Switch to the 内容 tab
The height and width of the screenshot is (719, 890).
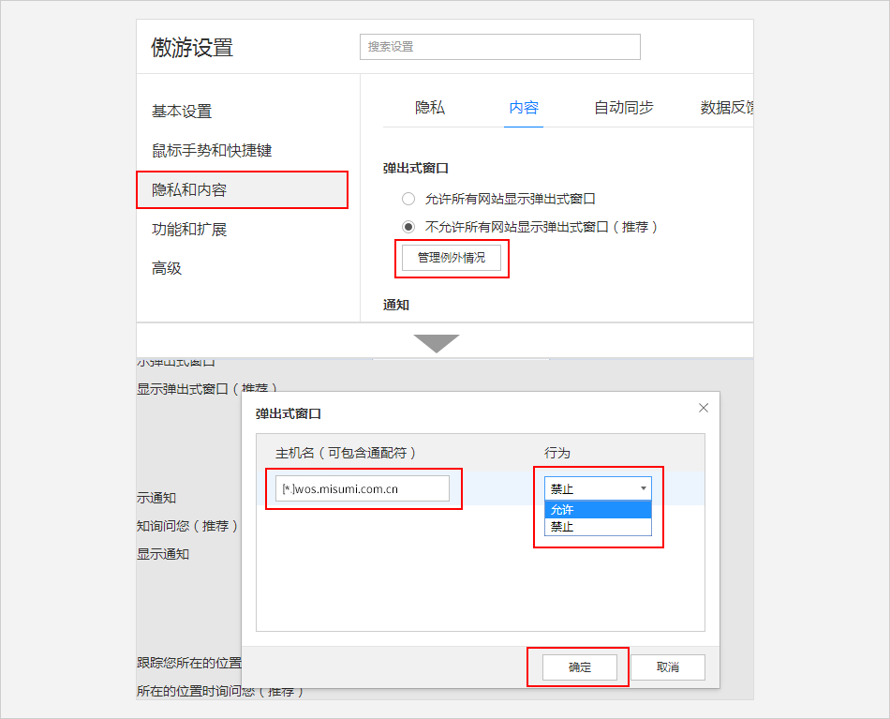point(524,108)
